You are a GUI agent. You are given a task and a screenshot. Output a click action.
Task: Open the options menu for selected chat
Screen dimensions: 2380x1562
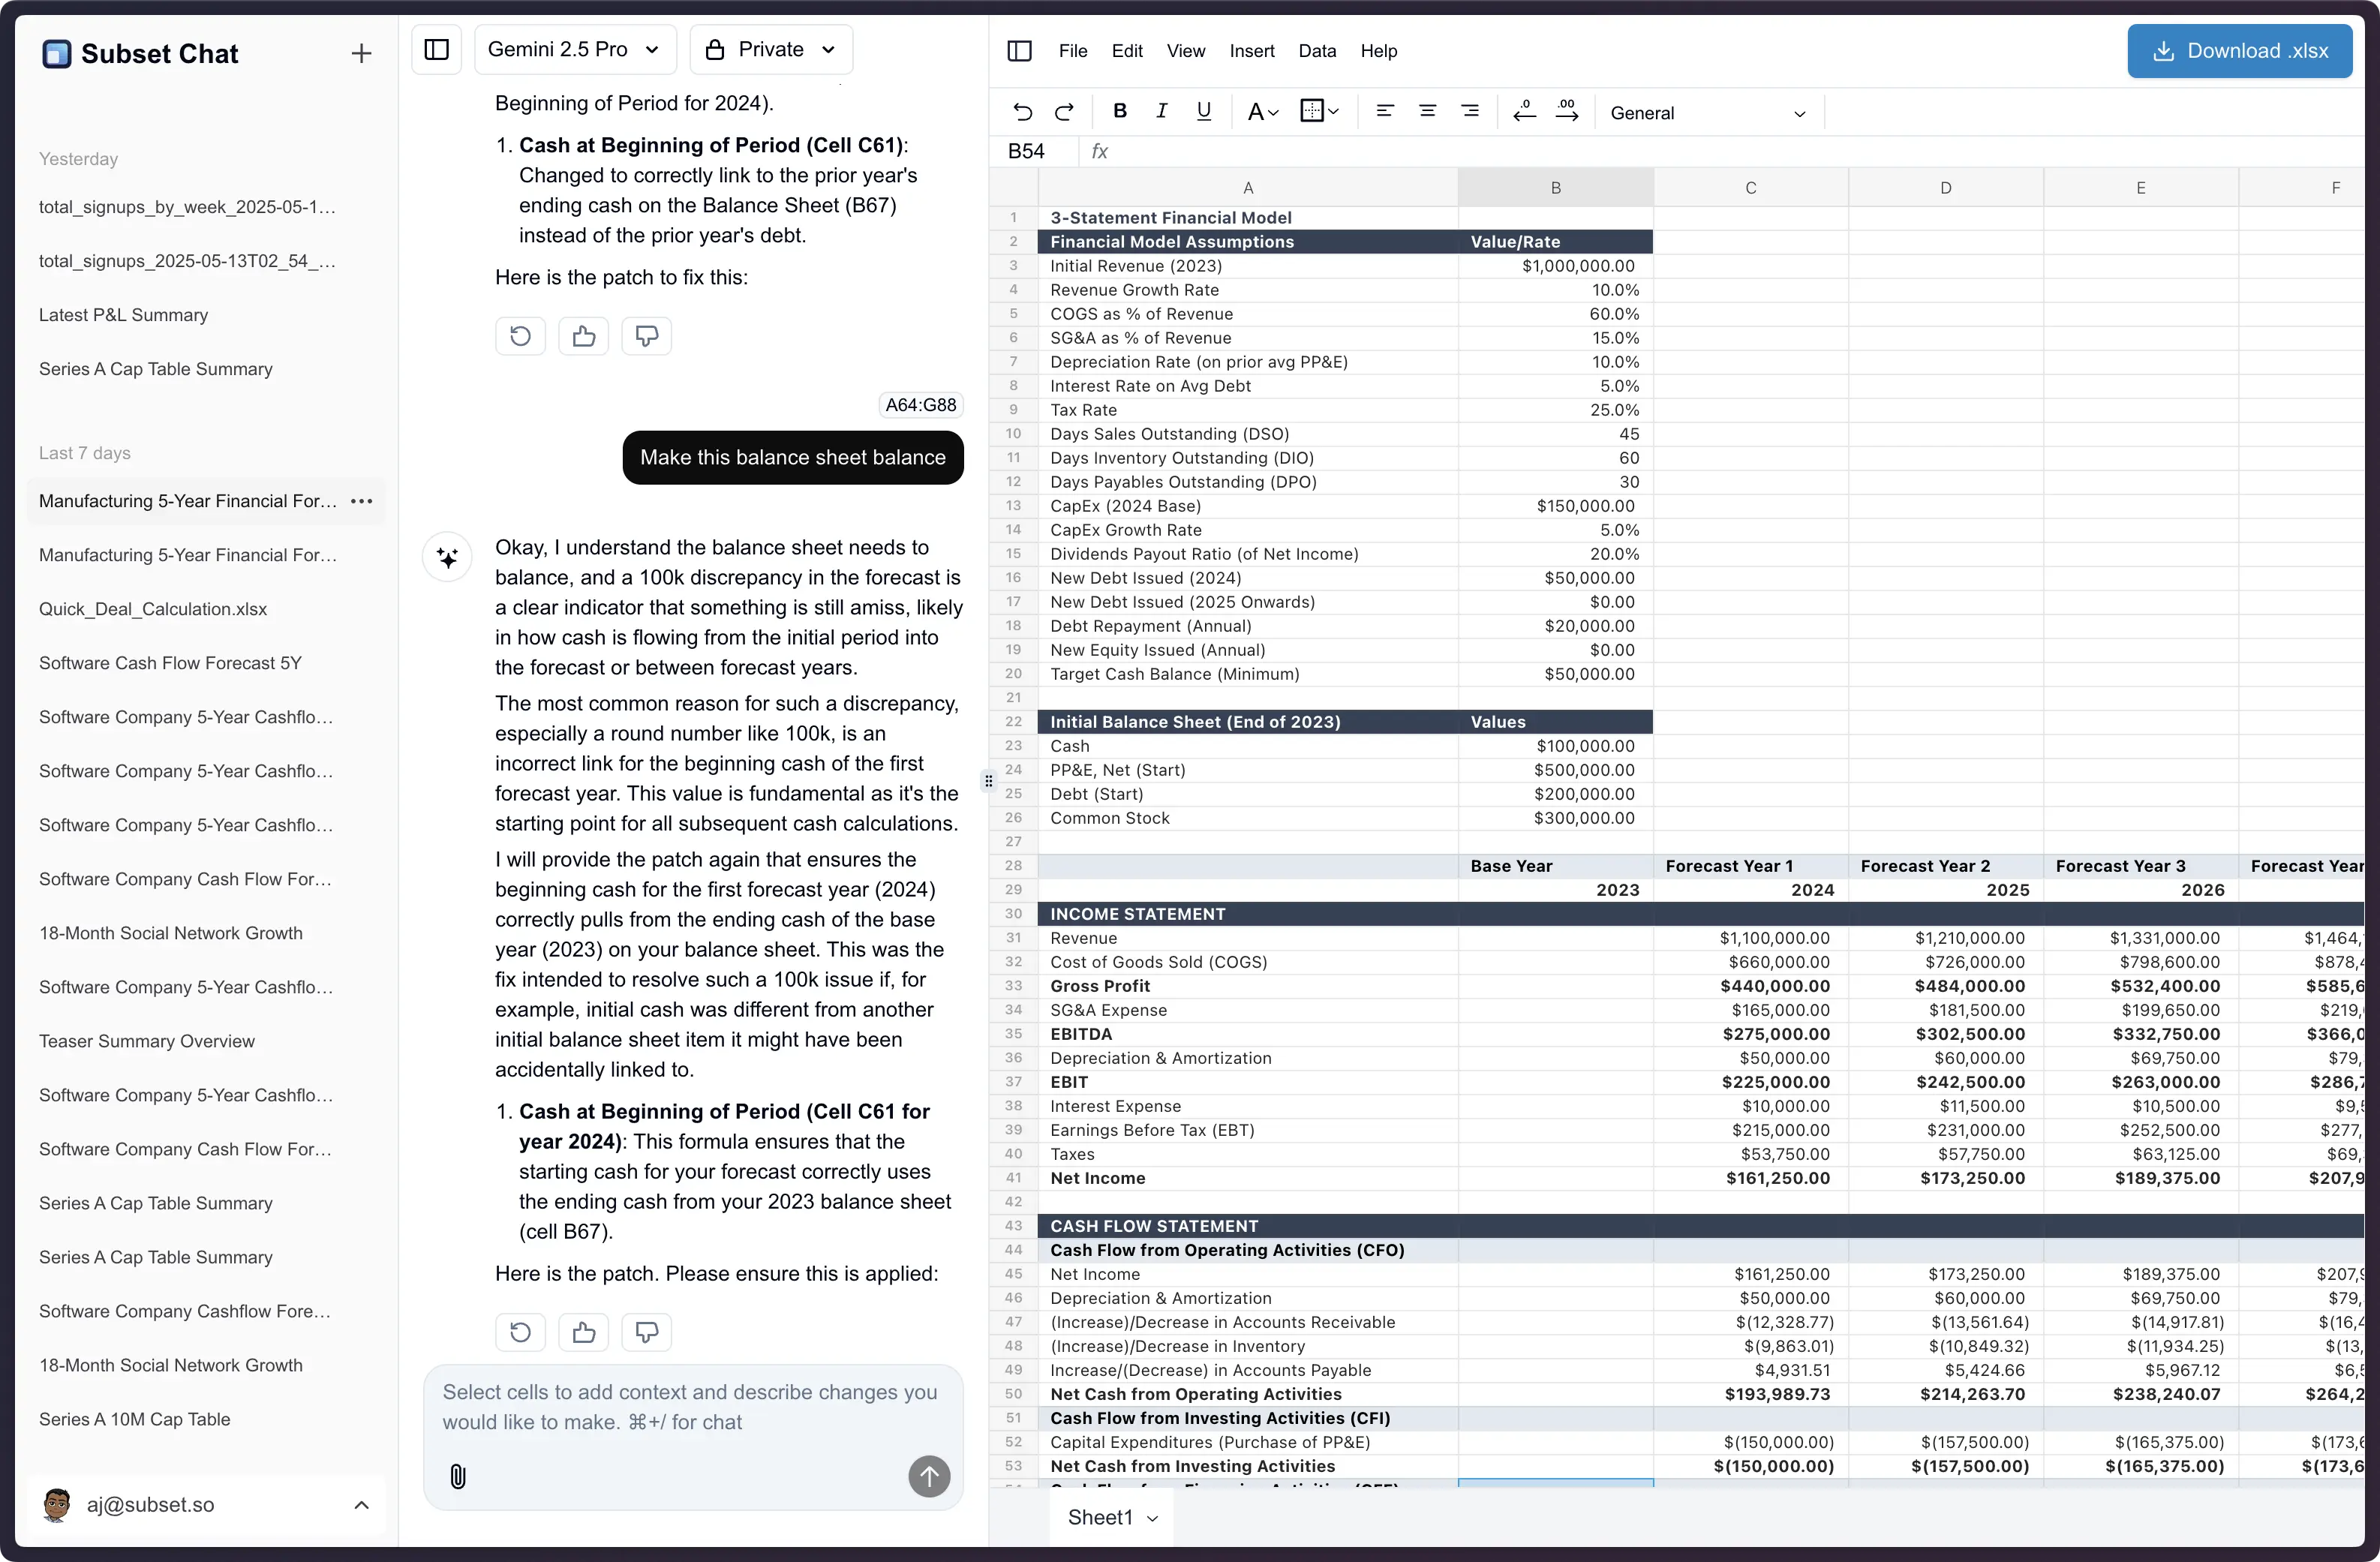[362, 501]
